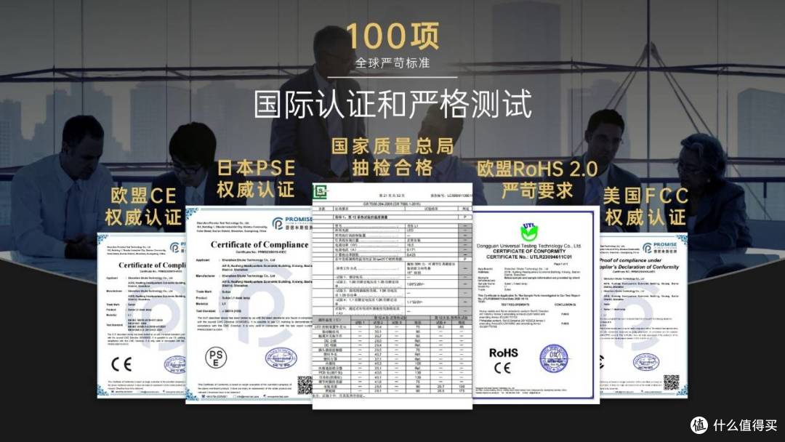Click the PROMISE logo on the PSE certificate
This screenshot has height=442, width=785.
pyautogui.click(x=292, y=222)
